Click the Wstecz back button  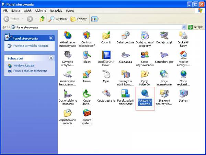click(12, 19)
